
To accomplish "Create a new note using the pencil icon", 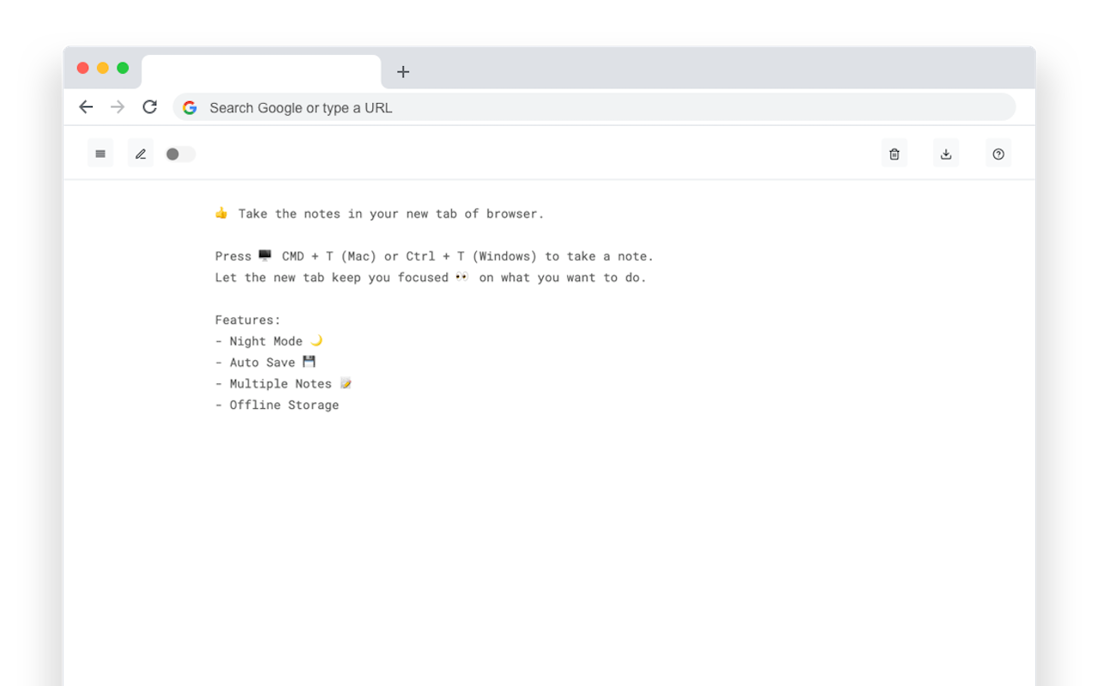I will click(141, 153).
